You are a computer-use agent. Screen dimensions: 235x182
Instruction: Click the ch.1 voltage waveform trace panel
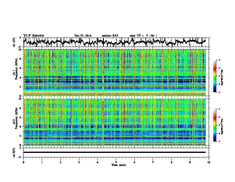click(116, 42)
